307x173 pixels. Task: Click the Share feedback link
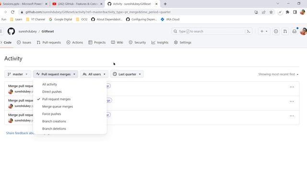pyautogui.click(x=20, y=133)
